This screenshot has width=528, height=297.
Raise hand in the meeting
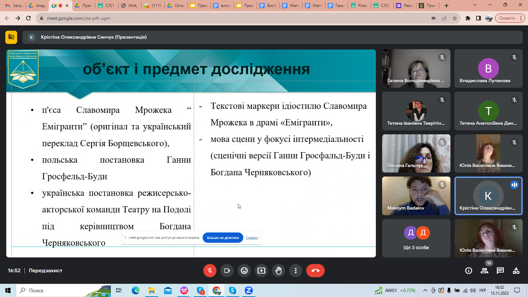[x=279, y=271]
